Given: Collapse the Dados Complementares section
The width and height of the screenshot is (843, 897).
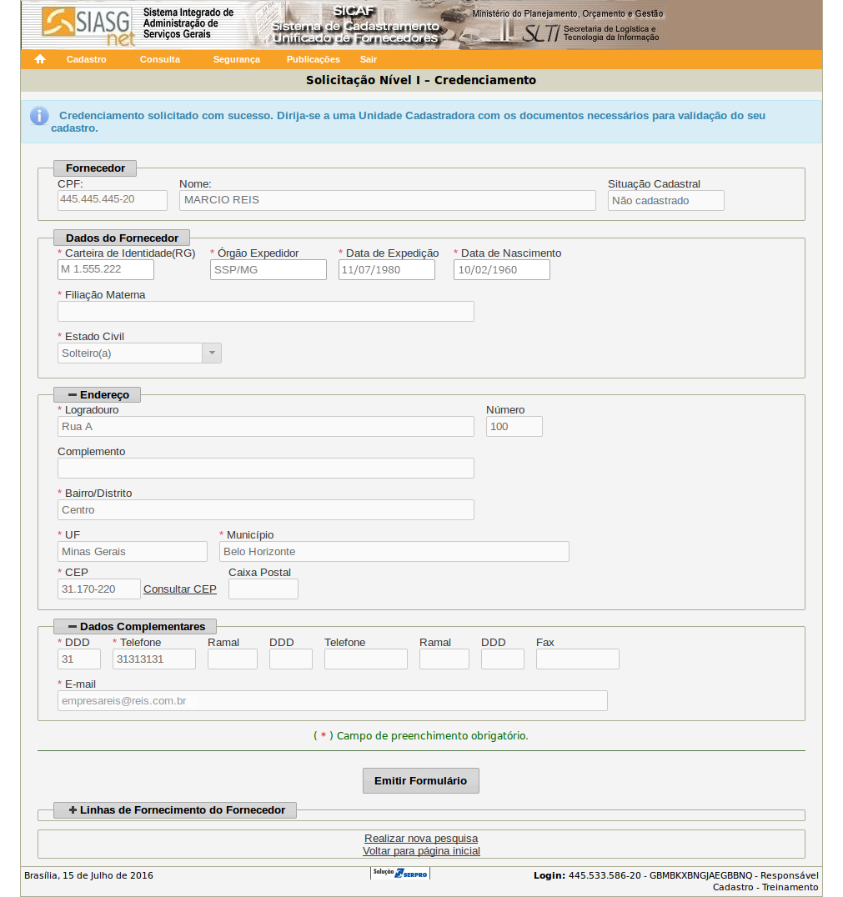Looking at the screenshot, I should pos(136,626).
